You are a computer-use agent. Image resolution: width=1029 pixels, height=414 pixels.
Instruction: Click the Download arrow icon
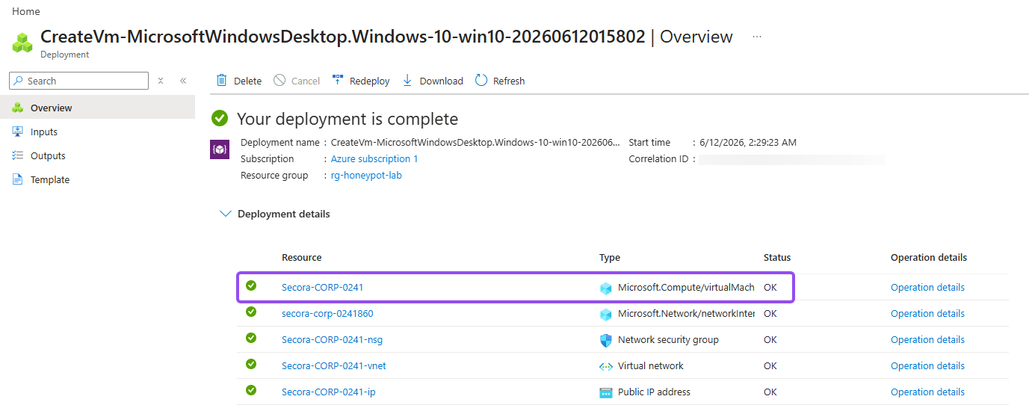tap(407, 80)
